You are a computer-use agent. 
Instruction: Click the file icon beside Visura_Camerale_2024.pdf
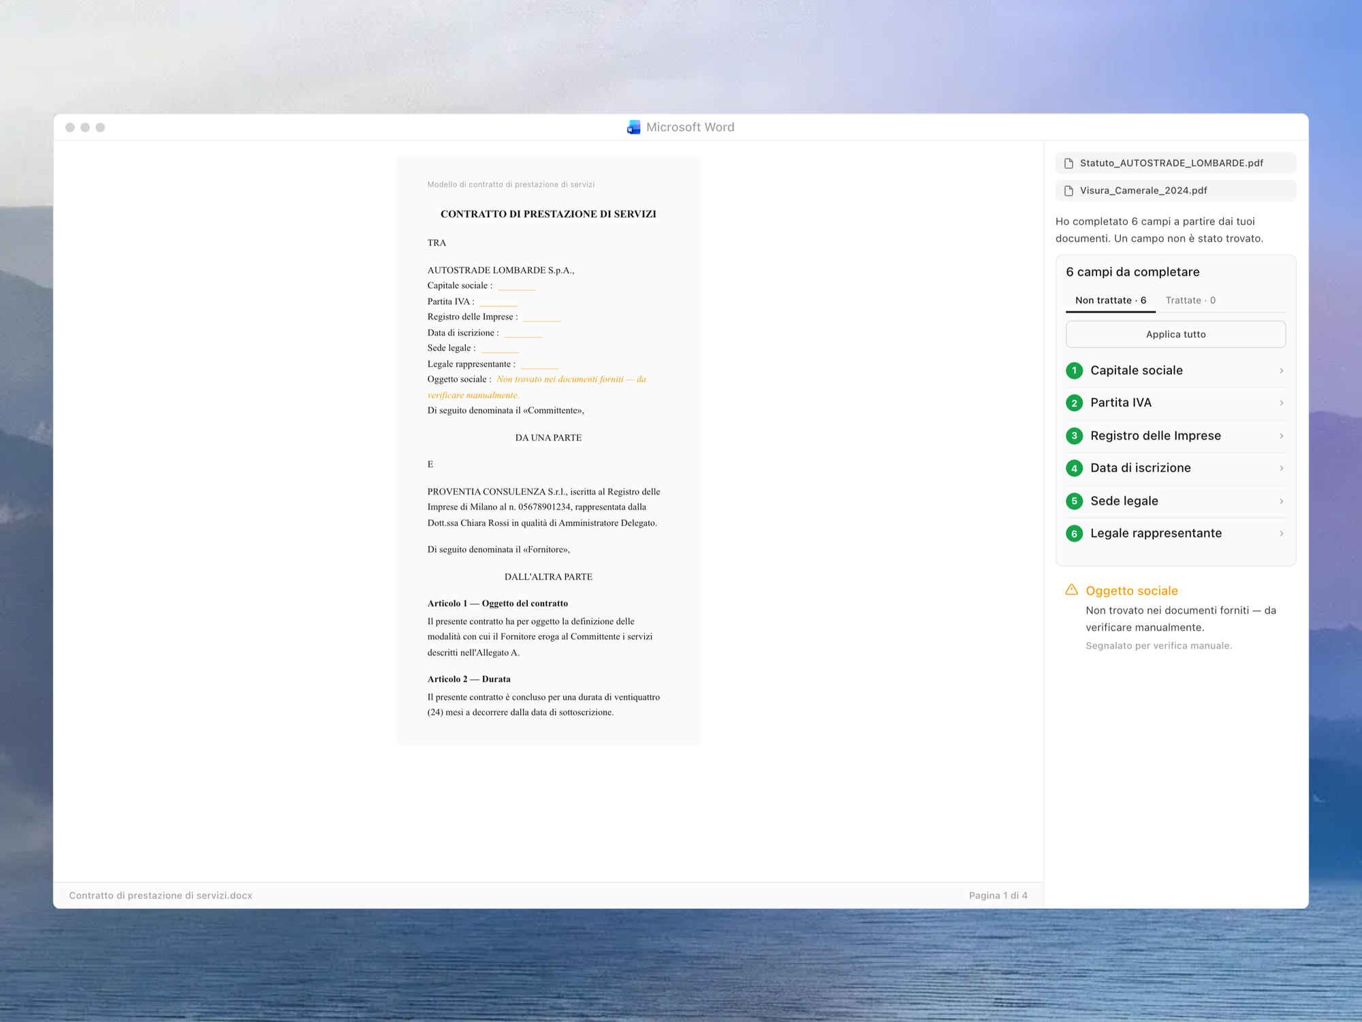point(1068,191)
